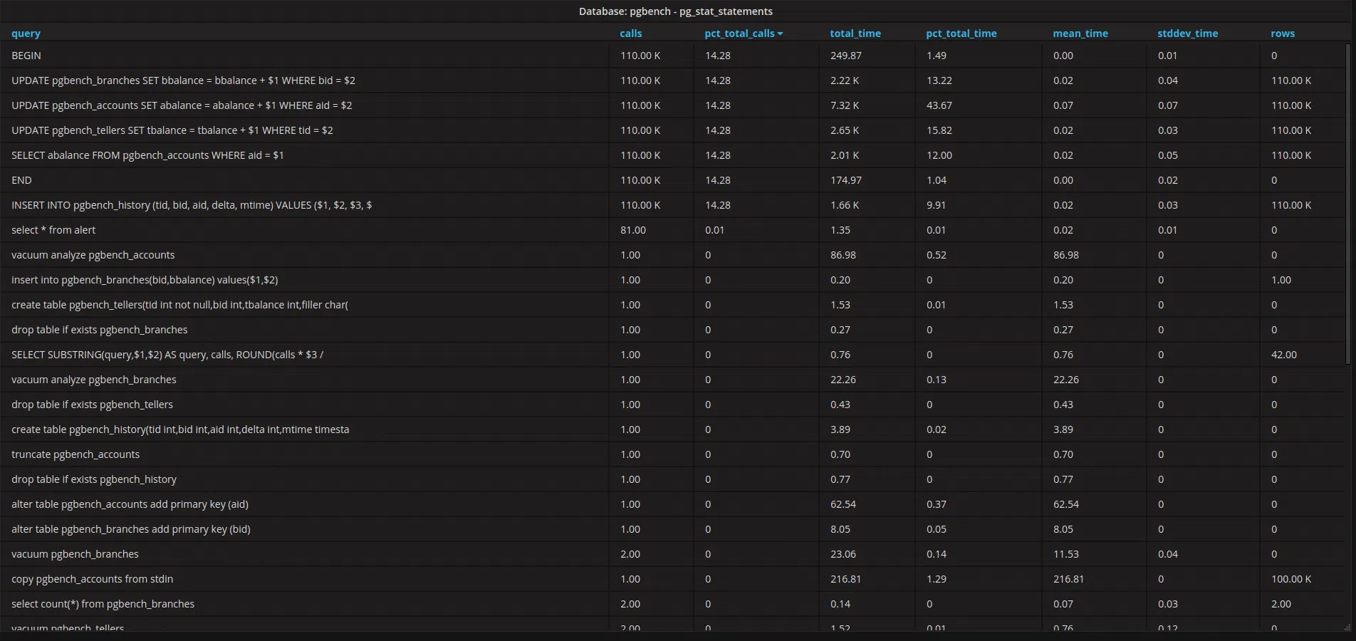Select the 'UPDATE pgbench_tellers SET tbalance' query
Viewport: 1356px width, 641px height.
[x=172, y=130]
